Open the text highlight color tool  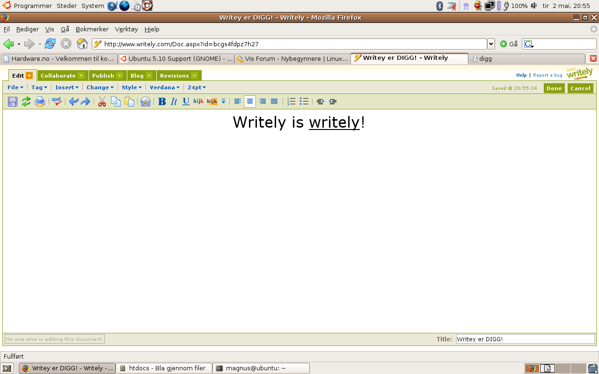pos(212,101)
